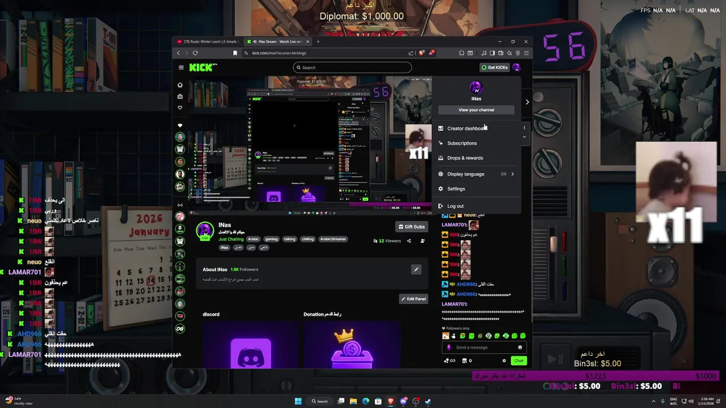Screen dimensions: 726x408
Task: Open emoji picker in chat input
Action: [x=520, y=347]
